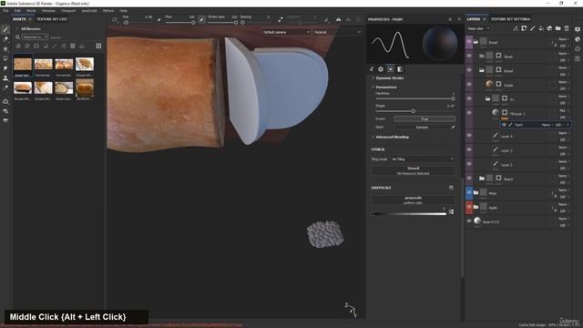Add mask icon in Layers panel
583x328 pixels.
[524, 28]
